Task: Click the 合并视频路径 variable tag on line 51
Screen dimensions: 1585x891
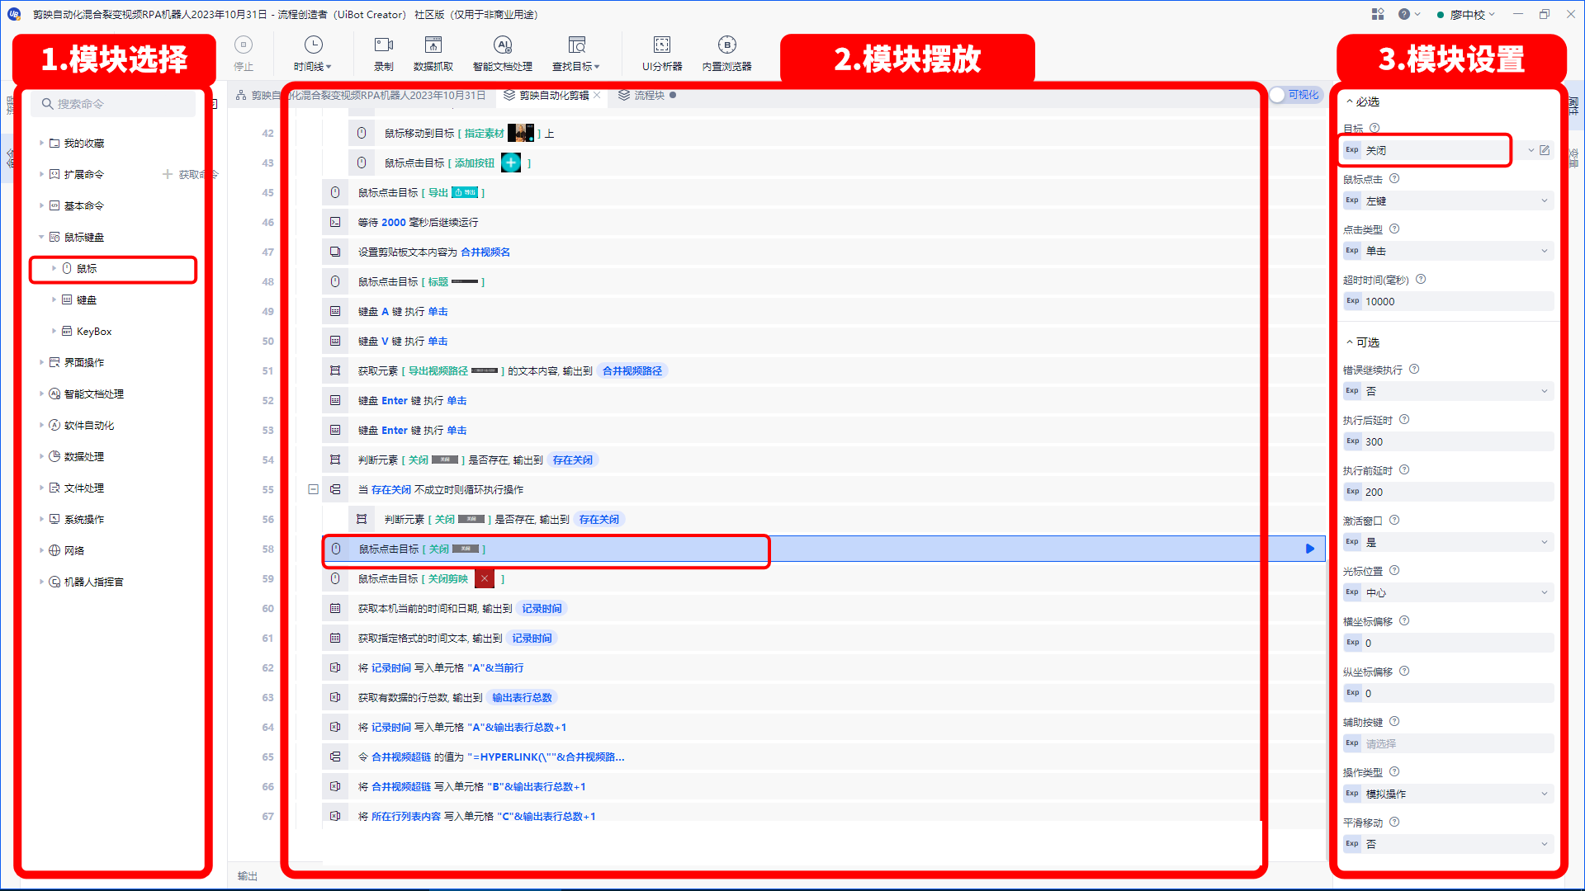Action: click(632, 370)
